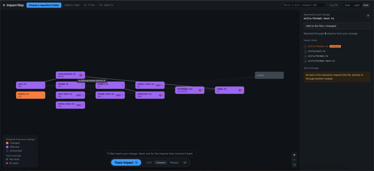Select the Columns view
The image size is (374, 171).
(x=161, y=162)
